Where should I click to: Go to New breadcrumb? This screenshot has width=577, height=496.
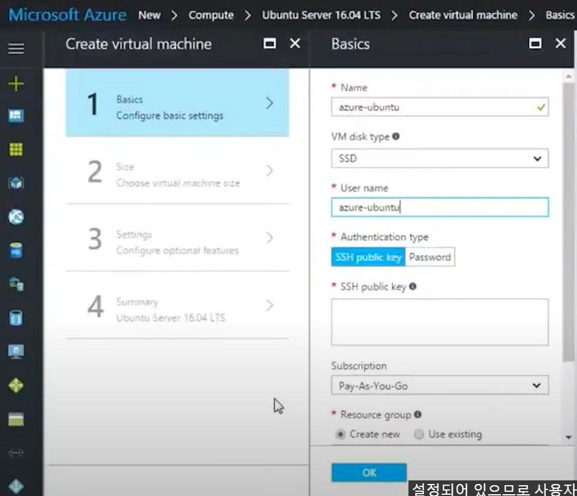[x=149, y=15]
